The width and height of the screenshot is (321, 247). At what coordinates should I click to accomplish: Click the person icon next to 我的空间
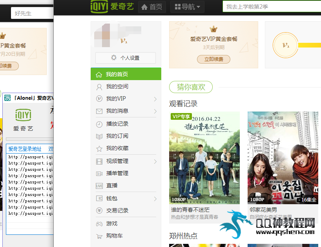[x=99, y=87]
